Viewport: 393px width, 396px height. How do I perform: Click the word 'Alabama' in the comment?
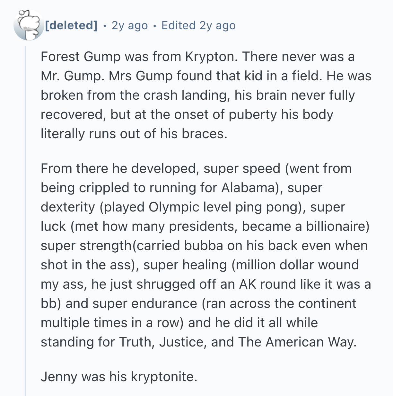click(x=248, y=188)
